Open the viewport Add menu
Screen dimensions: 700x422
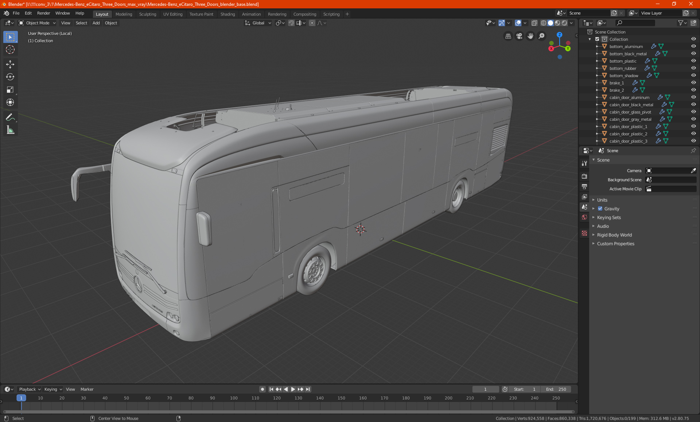(x=96, y=23)
